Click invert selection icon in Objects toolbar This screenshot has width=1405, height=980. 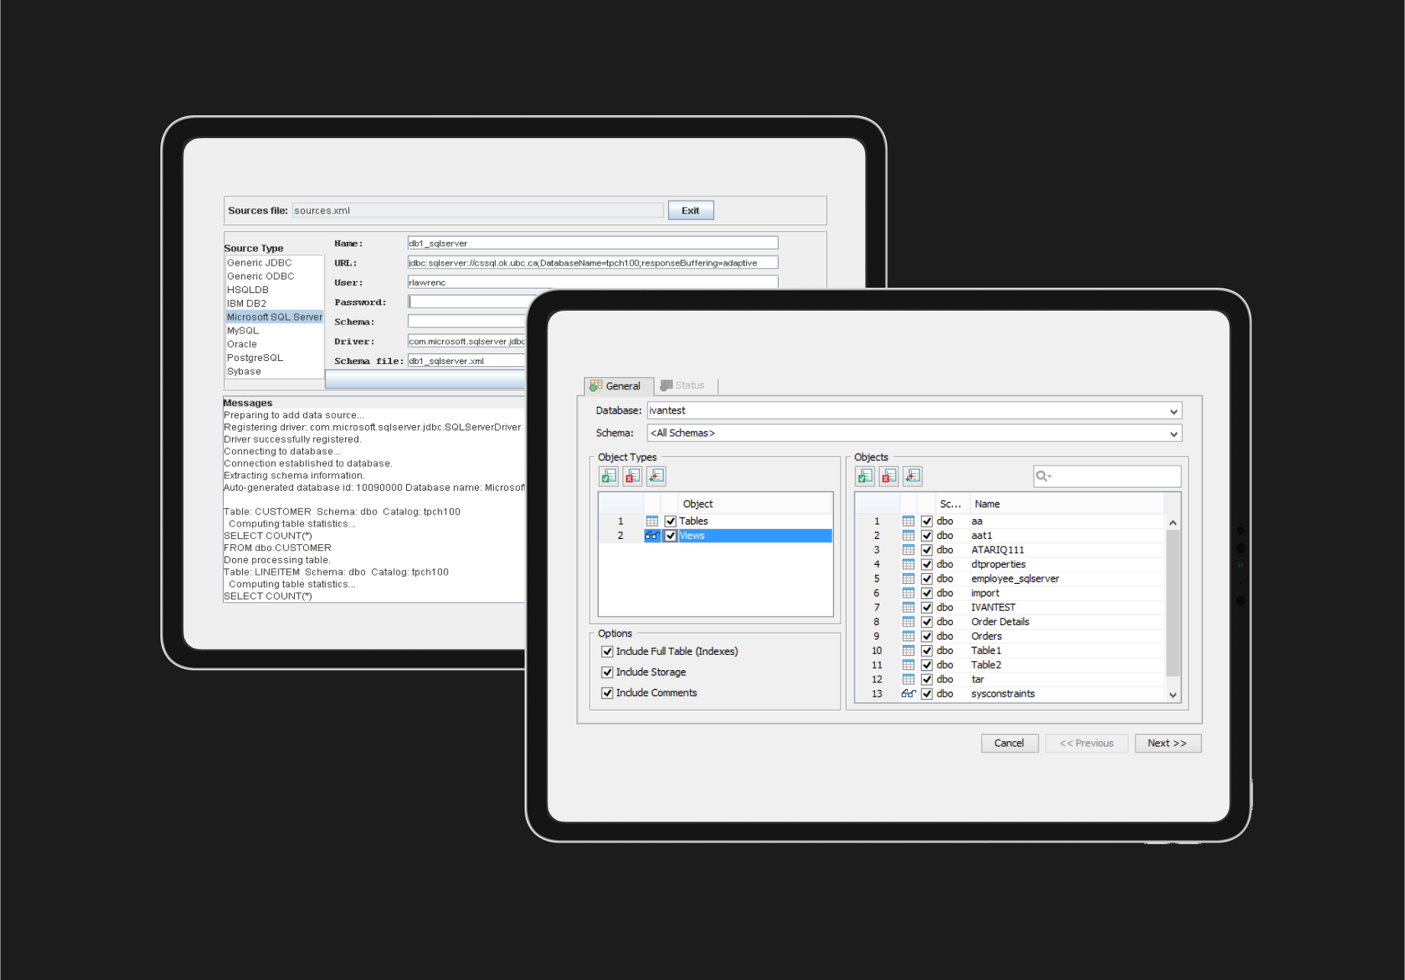click(x=912, y=476)
